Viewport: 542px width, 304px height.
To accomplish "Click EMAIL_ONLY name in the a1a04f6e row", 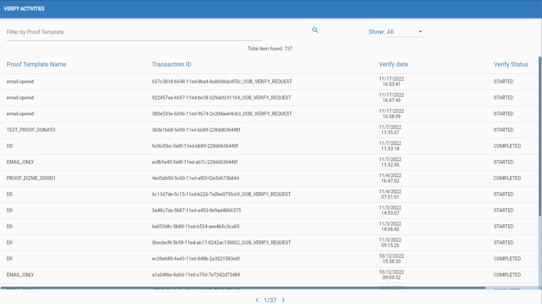I will [20, 275].
